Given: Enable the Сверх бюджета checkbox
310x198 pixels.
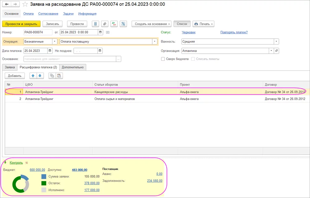Looking at the screenshot, I should tap(163, 59).
